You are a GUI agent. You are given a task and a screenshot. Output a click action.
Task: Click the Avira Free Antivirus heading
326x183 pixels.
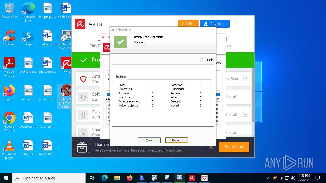[x=149, y=37]
